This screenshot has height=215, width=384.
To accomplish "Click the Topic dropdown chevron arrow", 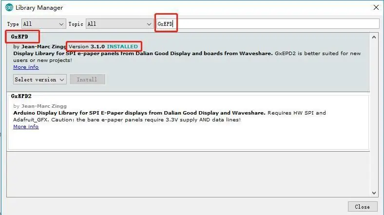I will point(149,24).
